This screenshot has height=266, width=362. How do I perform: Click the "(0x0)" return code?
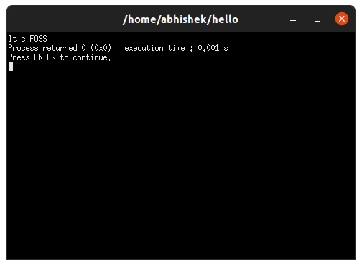pyautogui.click(x=101, y=48)
